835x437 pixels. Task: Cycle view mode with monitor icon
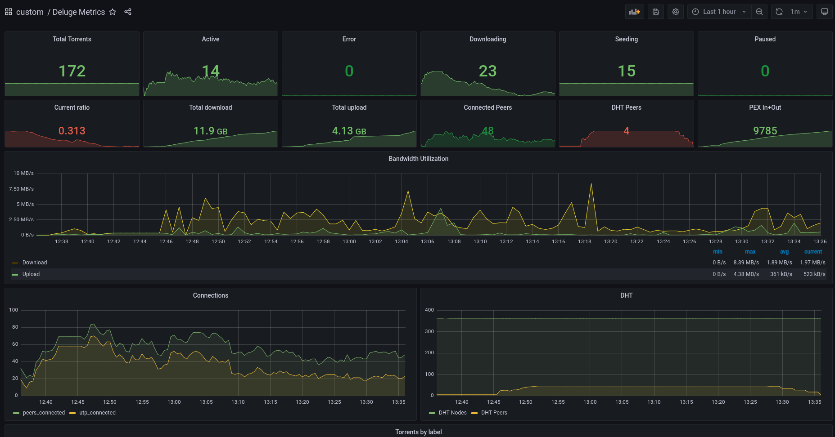[825, 12]
